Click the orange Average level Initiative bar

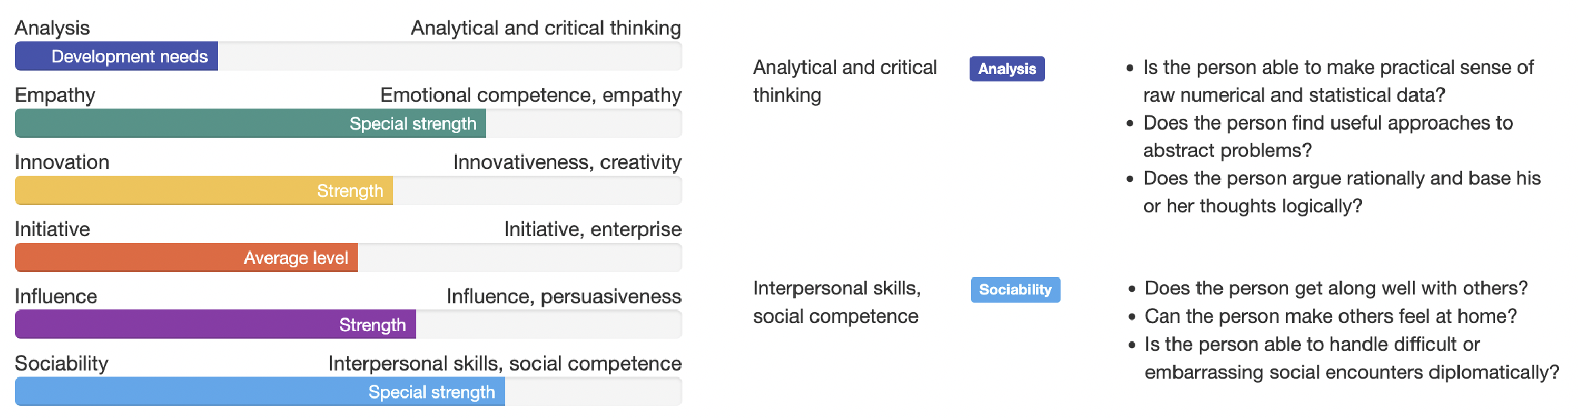186,258
